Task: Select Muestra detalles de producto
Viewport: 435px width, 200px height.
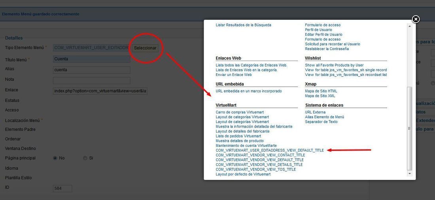Action: point(240,141)
